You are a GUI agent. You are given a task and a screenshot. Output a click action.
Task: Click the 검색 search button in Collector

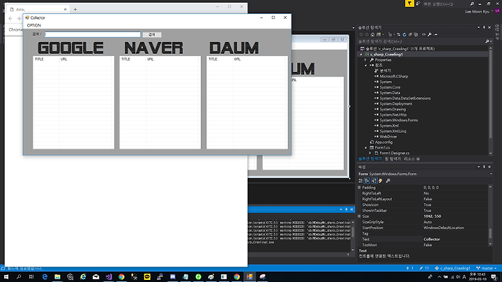pos(152,35)
